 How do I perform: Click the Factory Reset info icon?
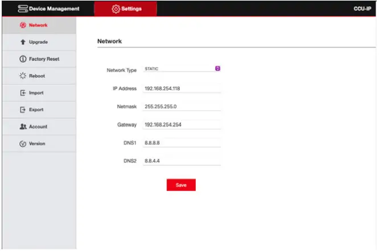[x=23, y=59]
